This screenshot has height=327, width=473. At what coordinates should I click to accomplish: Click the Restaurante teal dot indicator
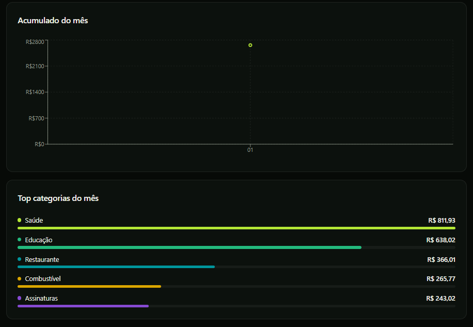pyautogui.click(x=19, y=259)
